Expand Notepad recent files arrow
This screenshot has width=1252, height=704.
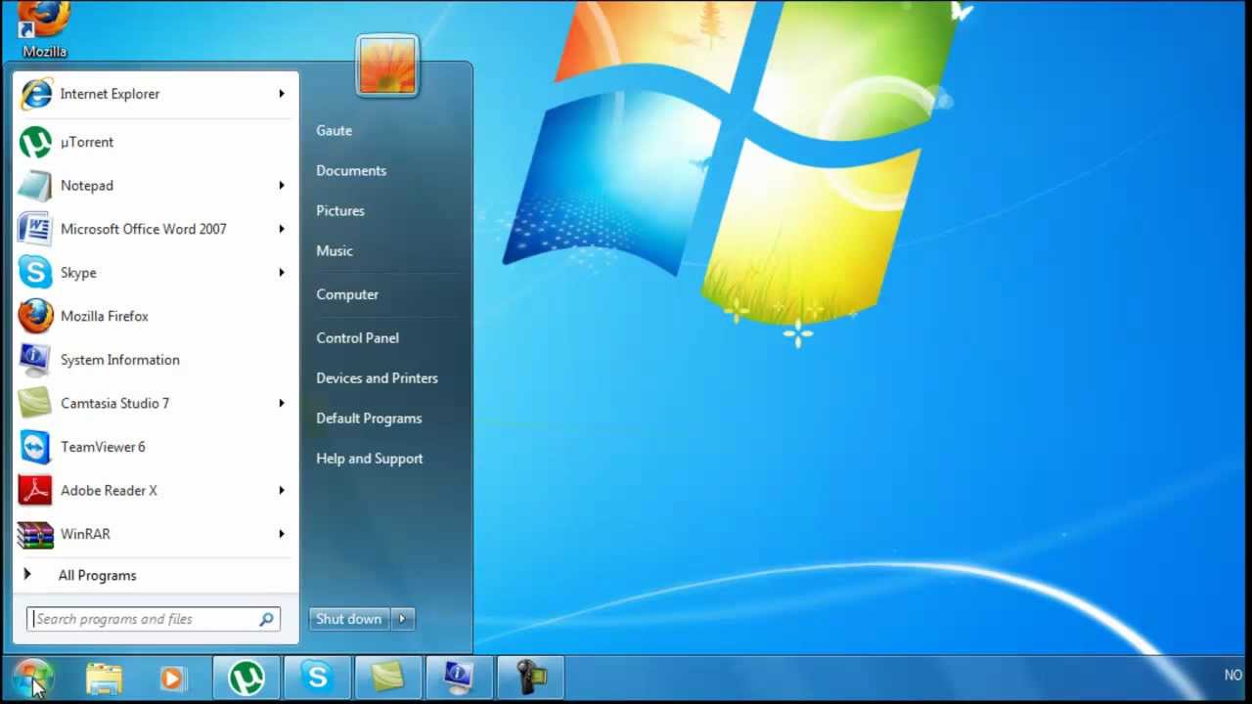(282, 186)
